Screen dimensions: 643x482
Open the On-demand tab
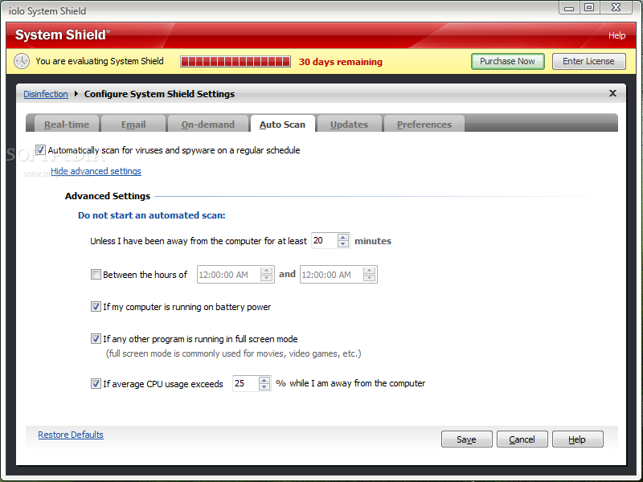tap(208, 125)
